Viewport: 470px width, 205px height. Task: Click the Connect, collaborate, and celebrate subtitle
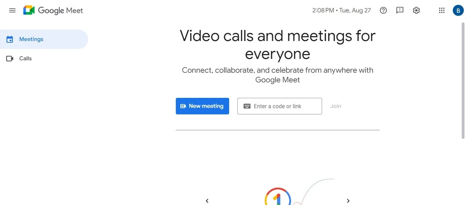pyautogui.click(x=278, y=75)
